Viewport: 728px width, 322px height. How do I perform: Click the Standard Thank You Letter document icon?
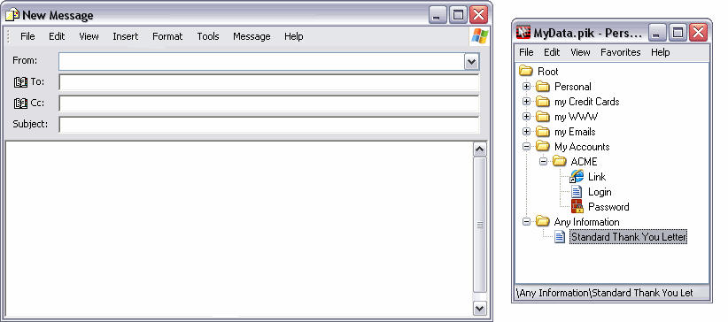pyautogui.click(x=560, y=236)
